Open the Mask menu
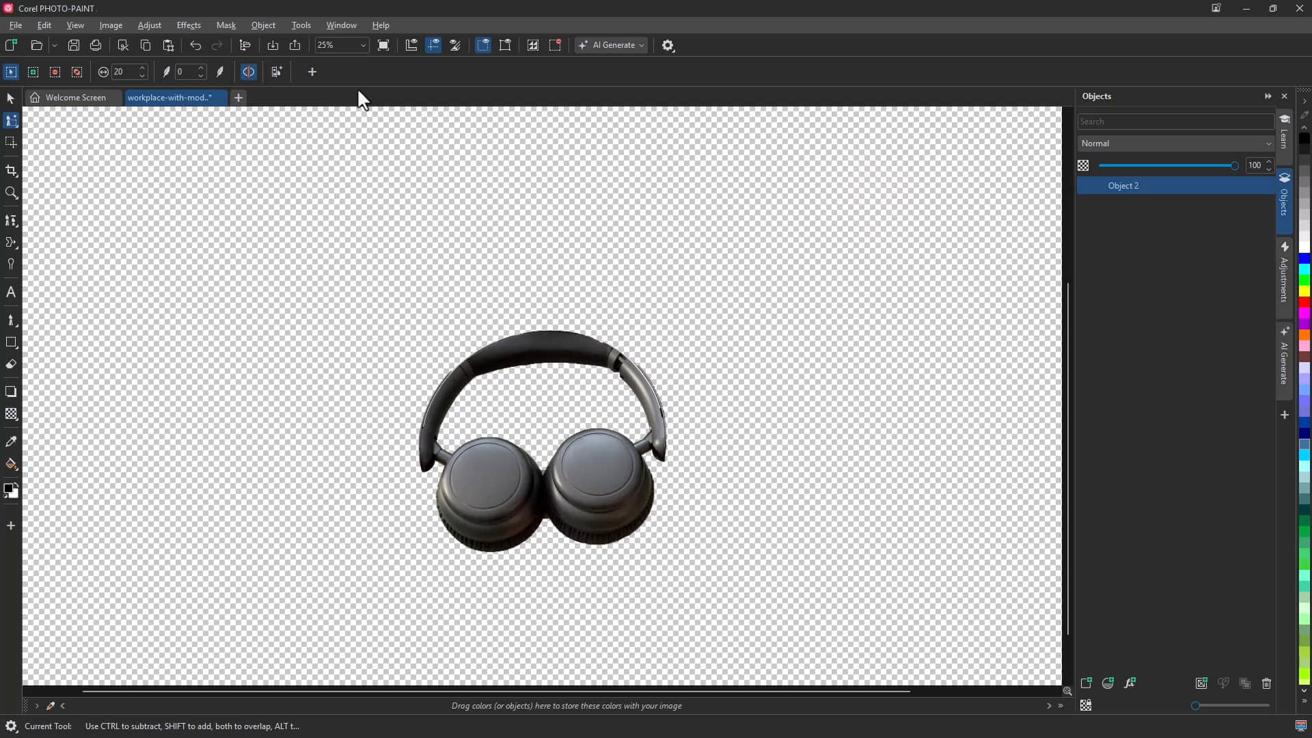 pos(226,25)
